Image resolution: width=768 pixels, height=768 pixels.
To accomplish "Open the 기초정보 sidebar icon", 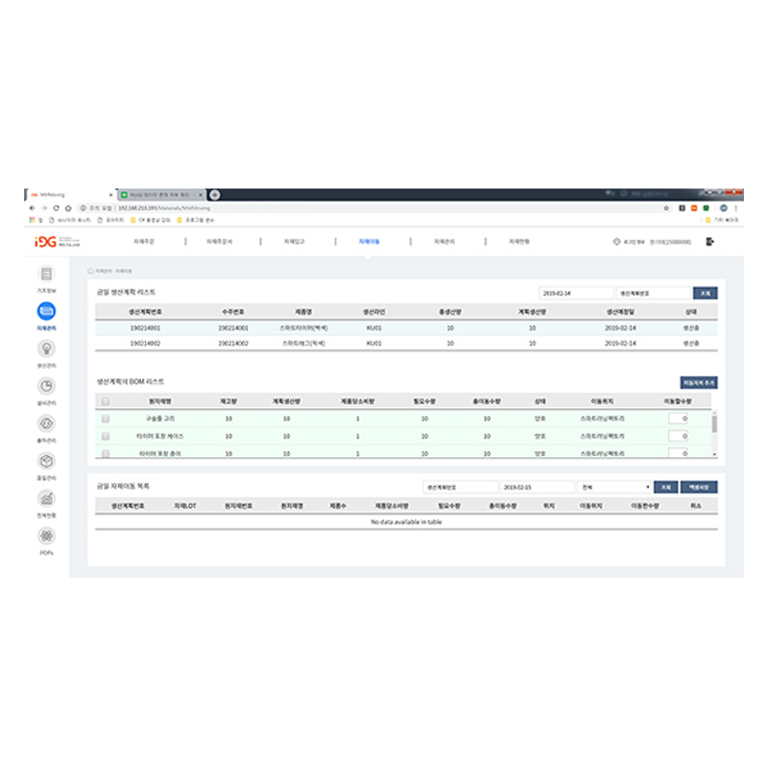I will [x=47, y=275].
